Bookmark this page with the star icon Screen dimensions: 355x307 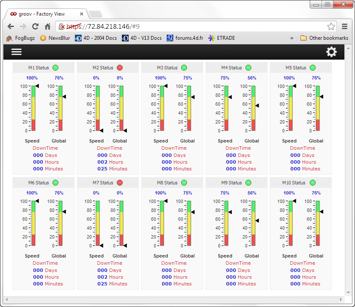(x=331, y=27)
